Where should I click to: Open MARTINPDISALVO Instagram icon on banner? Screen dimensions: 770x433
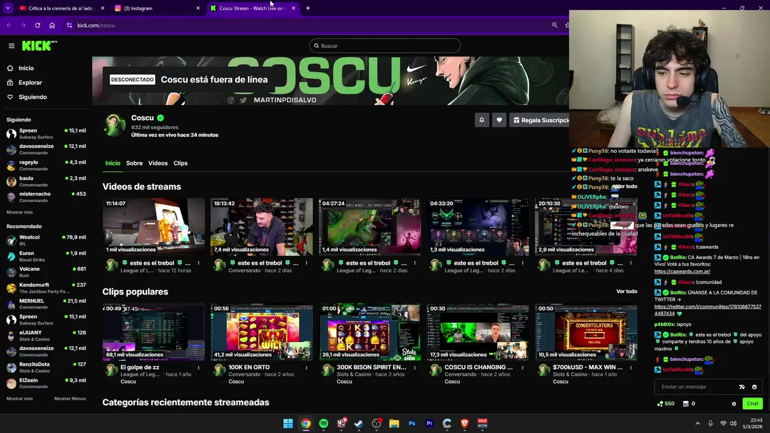tap(231, 100)
